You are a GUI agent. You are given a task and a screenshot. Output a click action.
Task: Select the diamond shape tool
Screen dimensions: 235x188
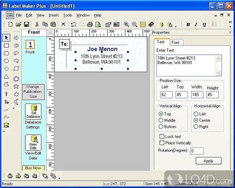6,69
